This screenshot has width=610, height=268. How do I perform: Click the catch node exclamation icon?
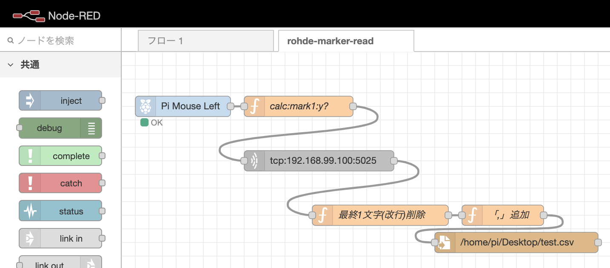[30, 183]
